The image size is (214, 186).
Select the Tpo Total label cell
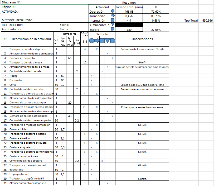pos(191,21)
